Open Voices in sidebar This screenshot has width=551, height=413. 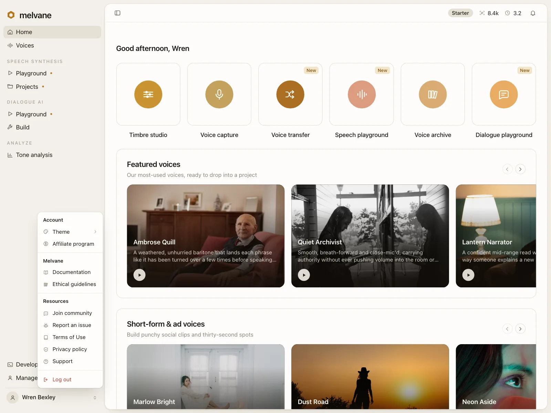[52, 45]
